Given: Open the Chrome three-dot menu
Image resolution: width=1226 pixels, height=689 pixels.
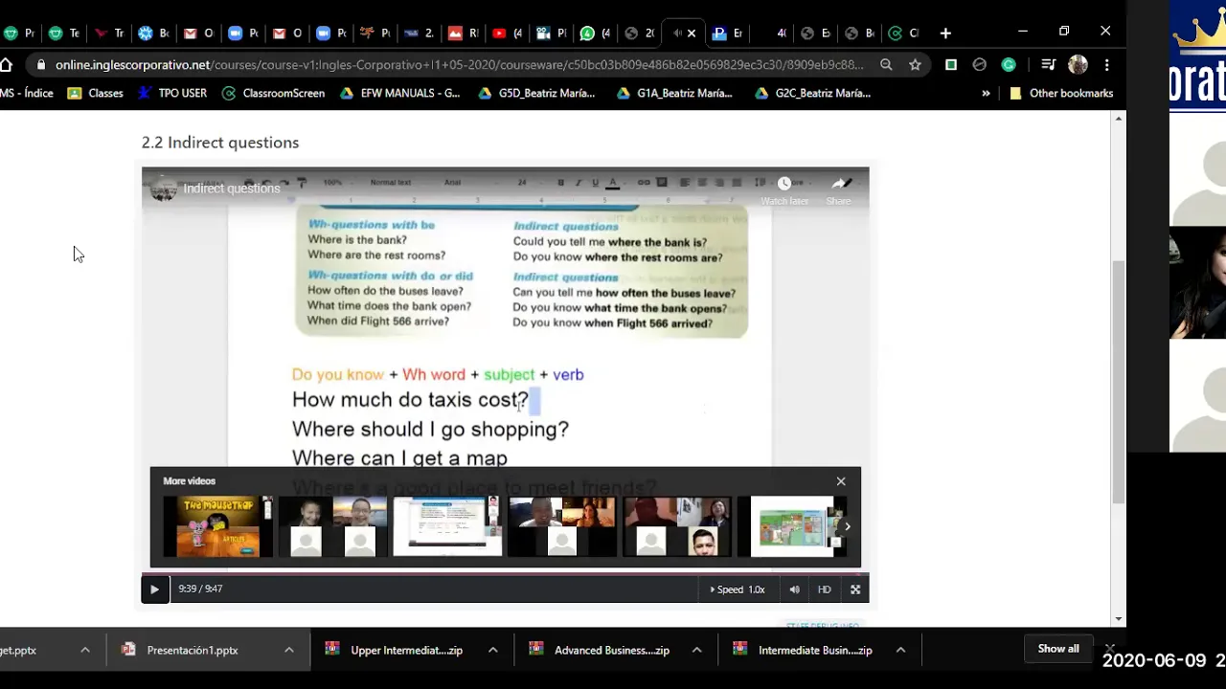Looking at the screenshot, I should [1106, 65].
